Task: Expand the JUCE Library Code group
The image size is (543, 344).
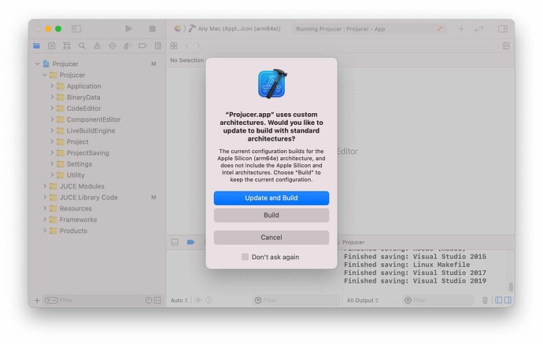Action: click(x=44, y=197)
